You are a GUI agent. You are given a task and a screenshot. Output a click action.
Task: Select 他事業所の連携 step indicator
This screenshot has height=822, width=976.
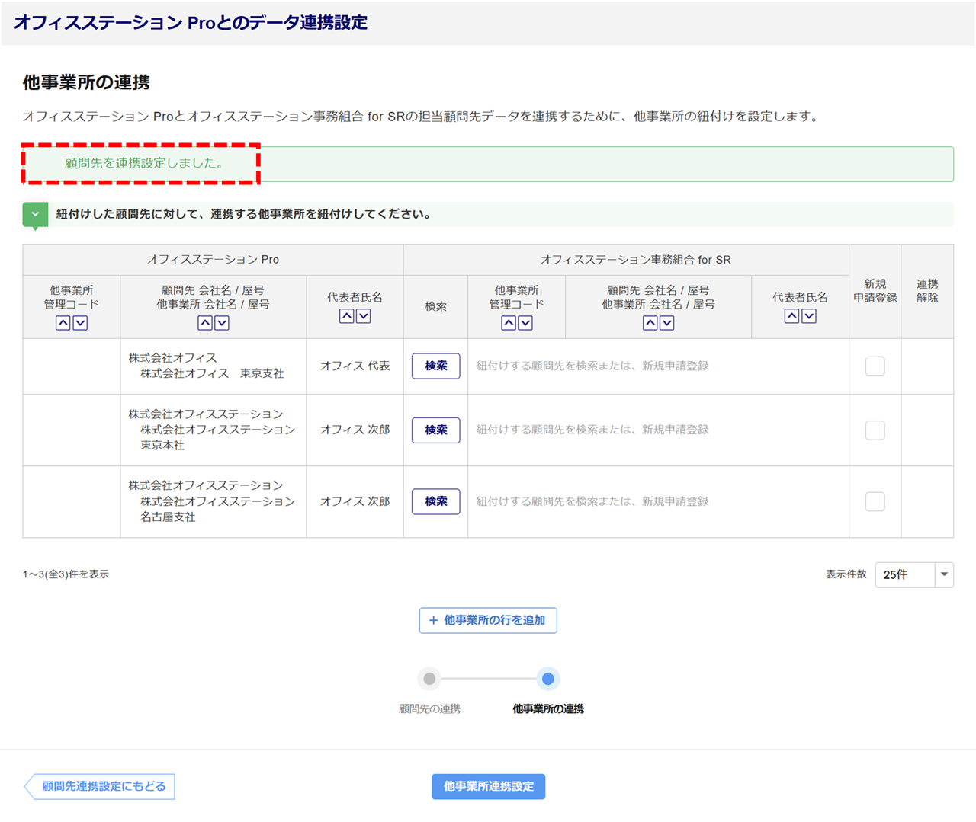(547, 679)
